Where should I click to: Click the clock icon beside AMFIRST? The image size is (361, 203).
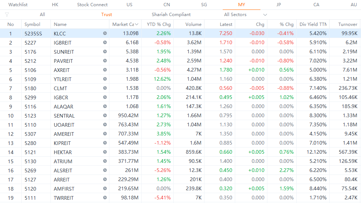point(105,188)
